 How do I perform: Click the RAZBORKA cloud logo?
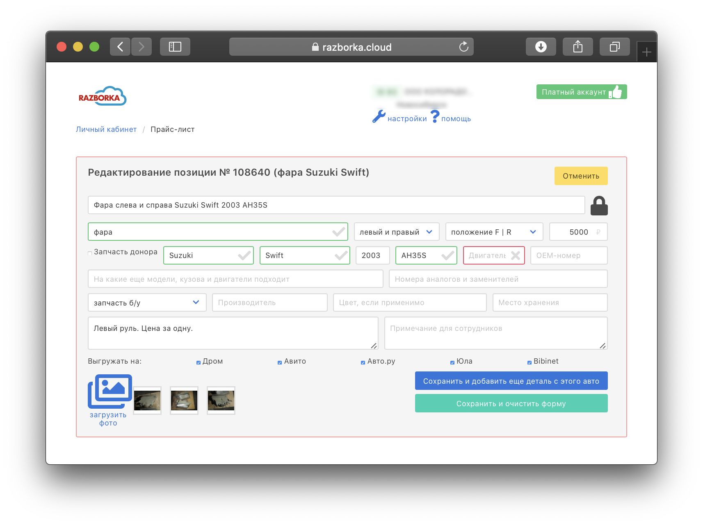[103, 96]
